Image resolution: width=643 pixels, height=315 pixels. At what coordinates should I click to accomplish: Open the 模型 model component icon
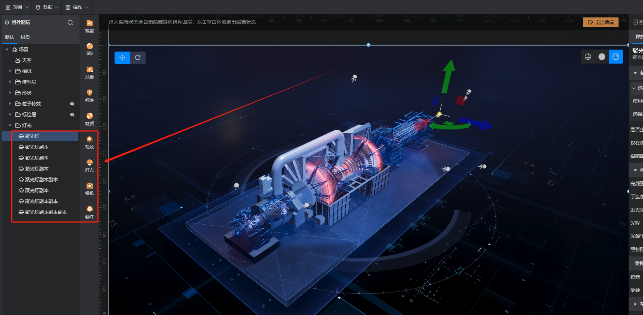(x=89, y=26)
